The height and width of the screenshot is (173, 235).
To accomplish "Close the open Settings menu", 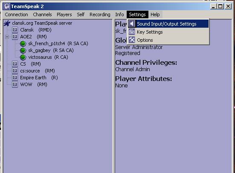I will point(137,14).
